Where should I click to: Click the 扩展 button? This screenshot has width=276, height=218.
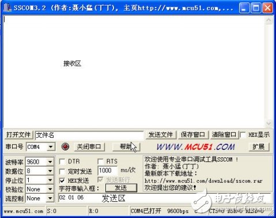[x=259, y=147]
